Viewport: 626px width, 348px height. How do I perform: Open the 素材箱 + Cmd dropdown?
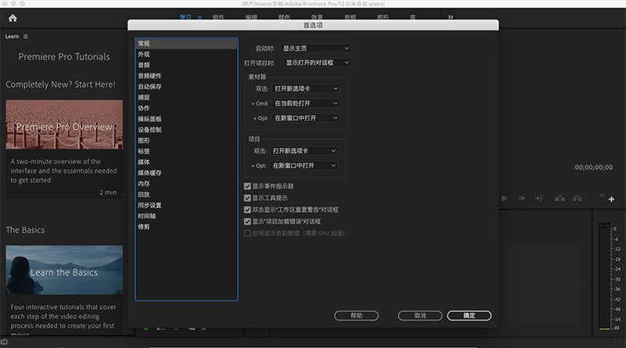pyautogui.click(x=306, y=103)
